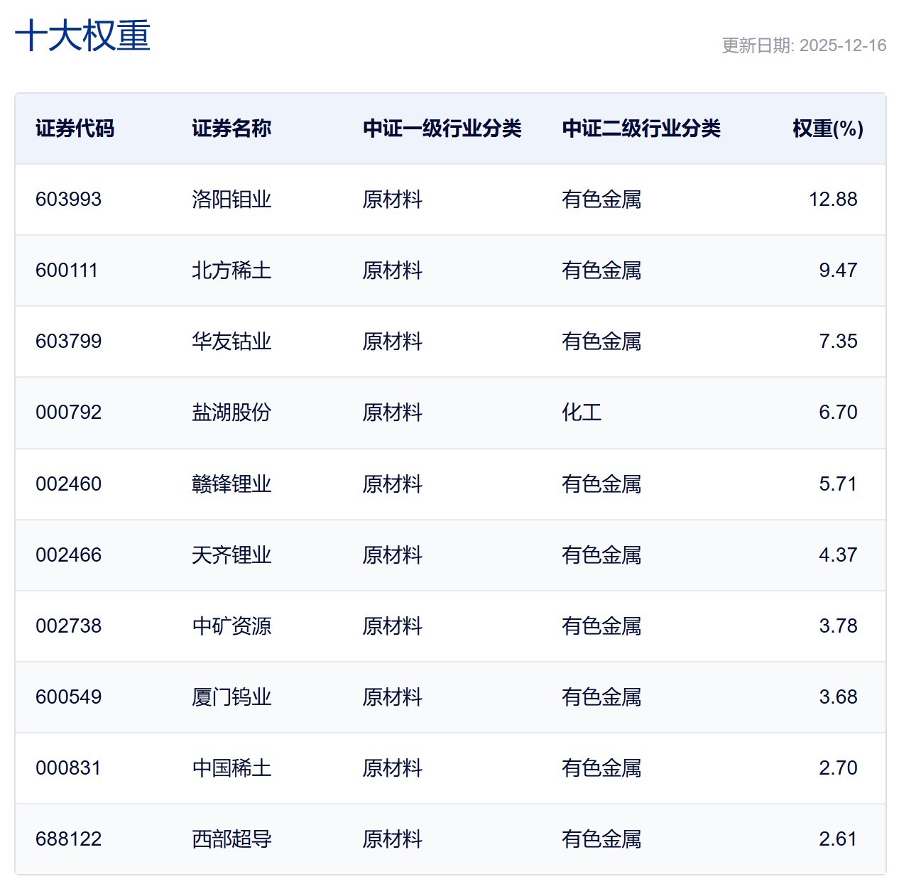Click the 中证一级行业分类 column header
Image resolution: width=899 pixels, height=879 pixels.
click(x=442, y=129)
